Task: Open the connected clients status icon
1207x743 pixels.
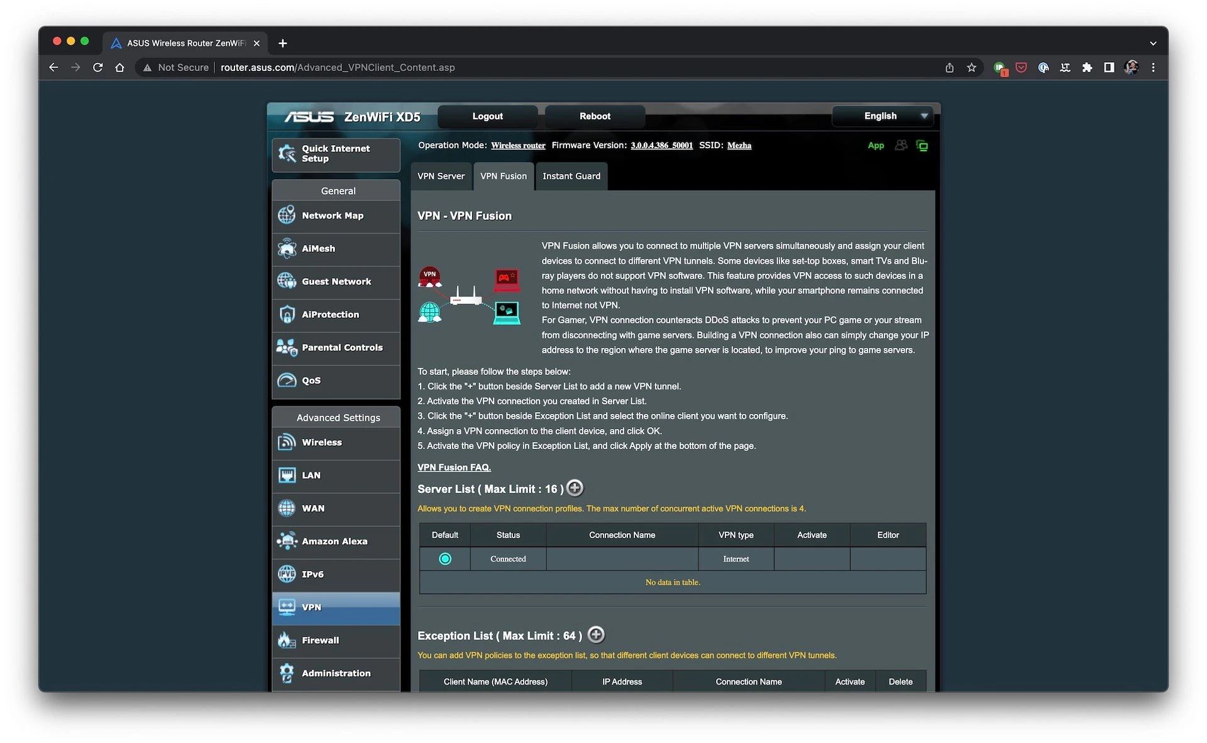Action: tap(901, 145)
